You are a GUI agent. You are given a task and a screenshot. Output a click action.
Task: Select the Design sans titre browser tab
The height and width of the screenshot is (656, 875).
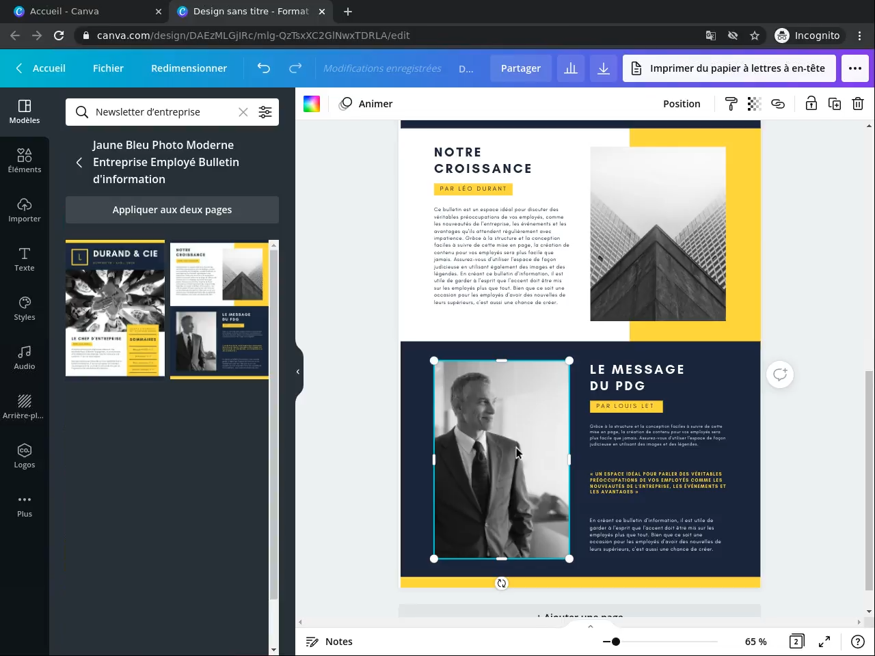252,12
